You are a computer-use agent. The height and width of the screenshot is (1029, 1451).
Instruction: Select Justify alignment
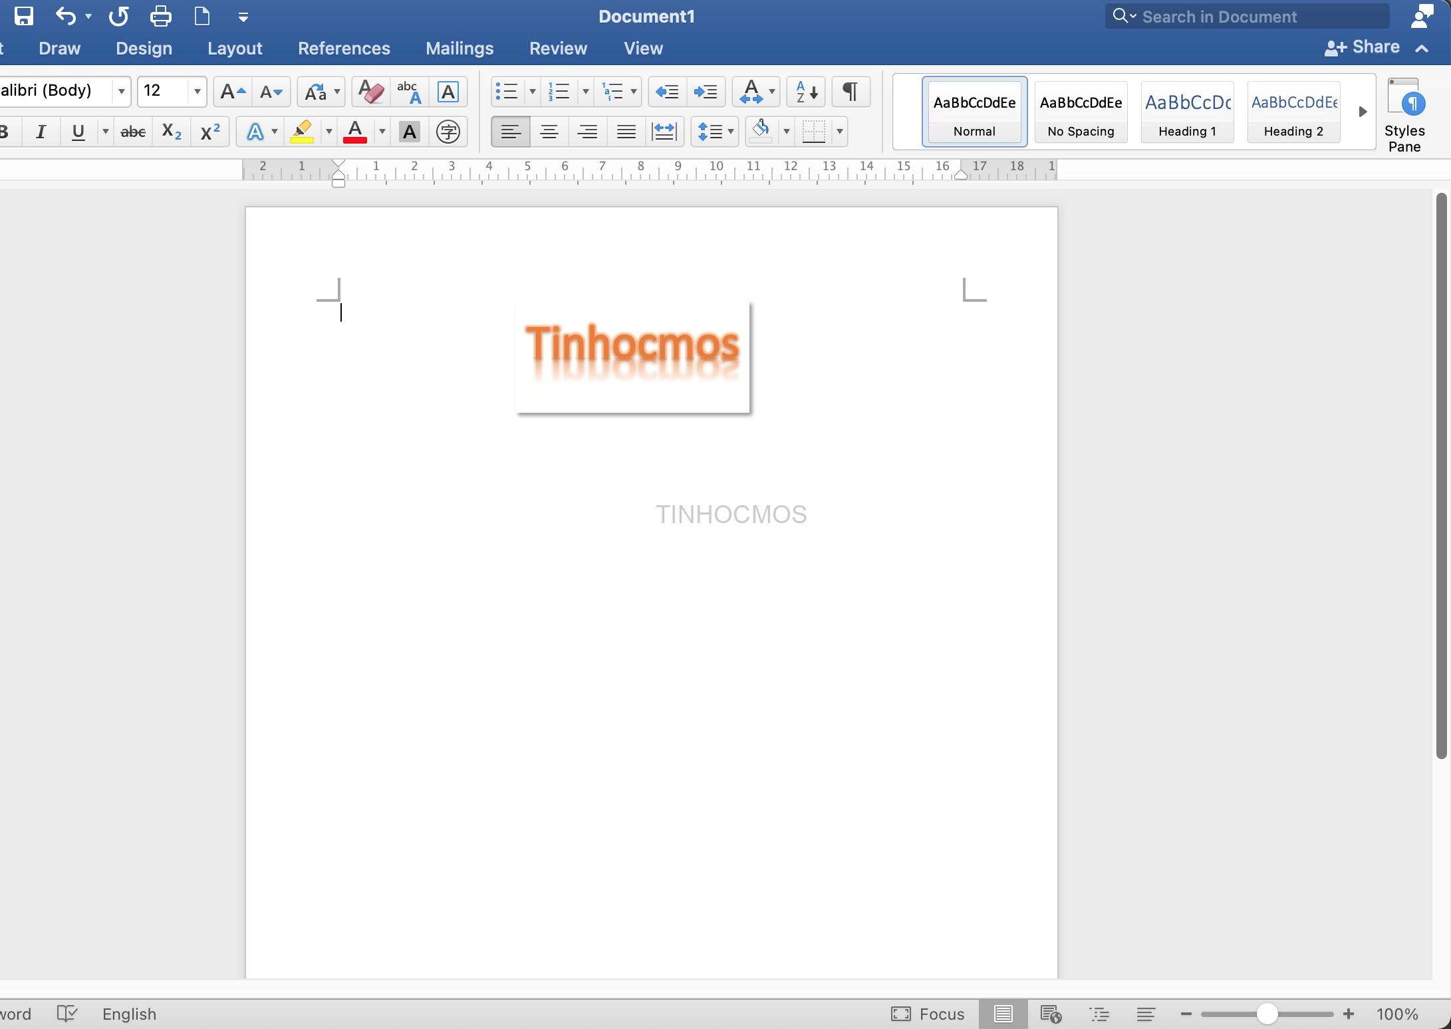626,132
